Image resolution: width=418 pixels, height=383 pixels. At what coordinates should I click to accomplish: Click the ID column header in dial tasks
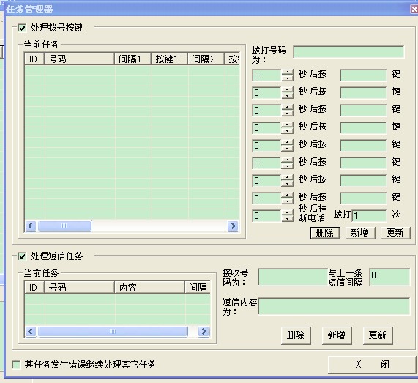(34, 59)
